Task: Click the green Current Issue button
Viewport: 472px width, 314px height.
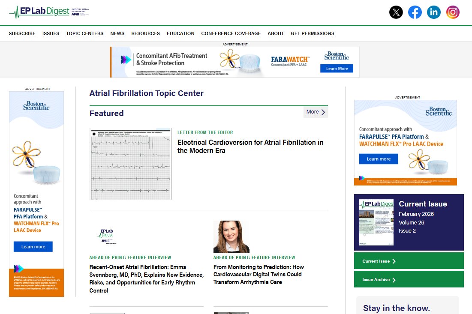Action: (x=409, y=261)
